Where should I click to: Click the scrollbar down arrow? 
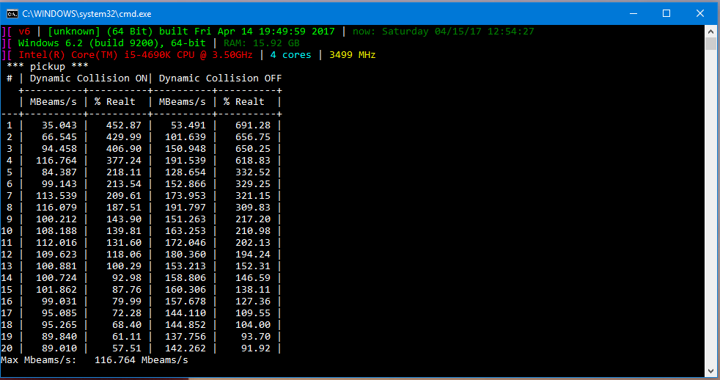pos(710,370)
